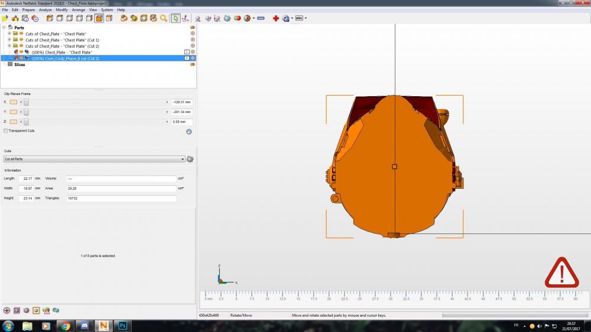
Task: Open the Modify menu
Action: tap(62, 10)
